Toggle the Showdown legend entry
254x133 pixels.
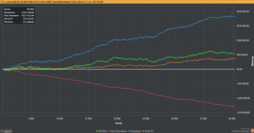pyautogui.click(x=135, y=131)
